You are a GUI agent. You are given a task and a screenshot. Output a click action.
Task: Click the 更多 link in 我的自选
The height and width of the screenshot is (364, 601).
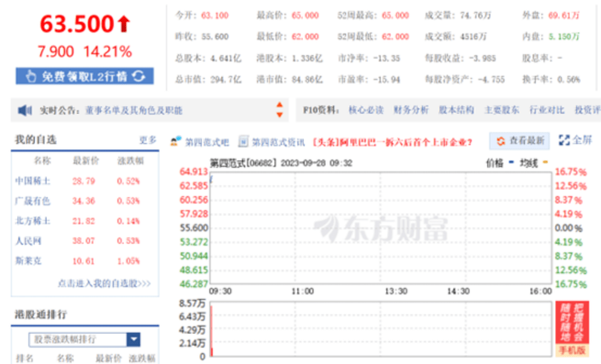coord(148,140)
